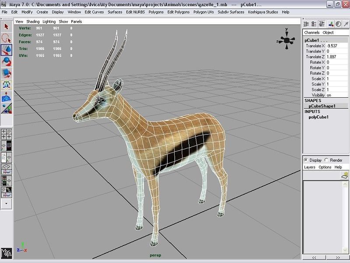Screen dimensions: 350x263
Task: Click the Universal Manipulator tool
Action: [6, 85]
